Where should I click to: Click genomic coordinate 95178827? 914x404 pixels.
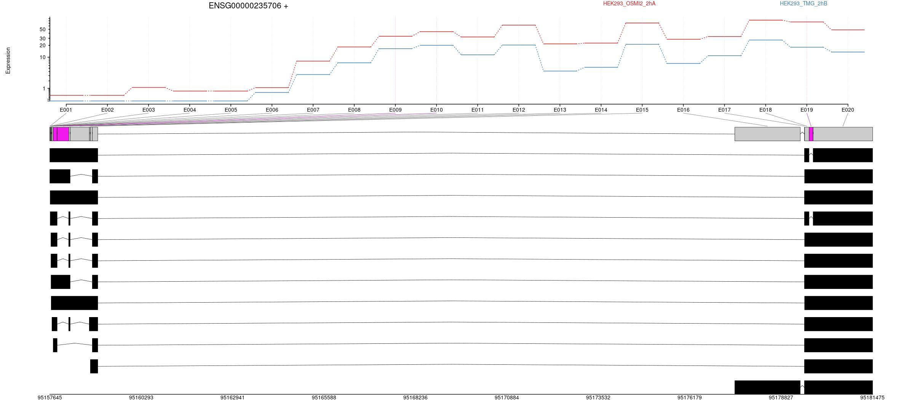point(781,398)
